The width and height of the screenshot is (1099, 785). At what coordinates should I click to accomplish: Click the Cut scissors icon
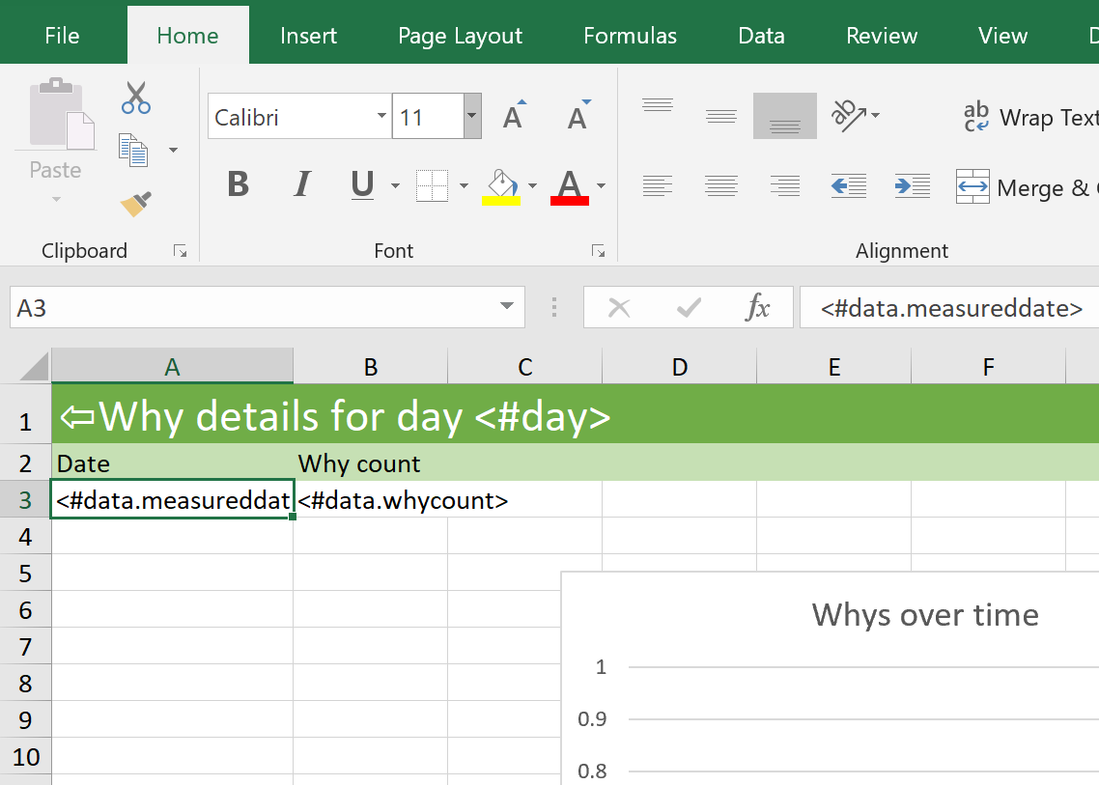coord(135,98)
